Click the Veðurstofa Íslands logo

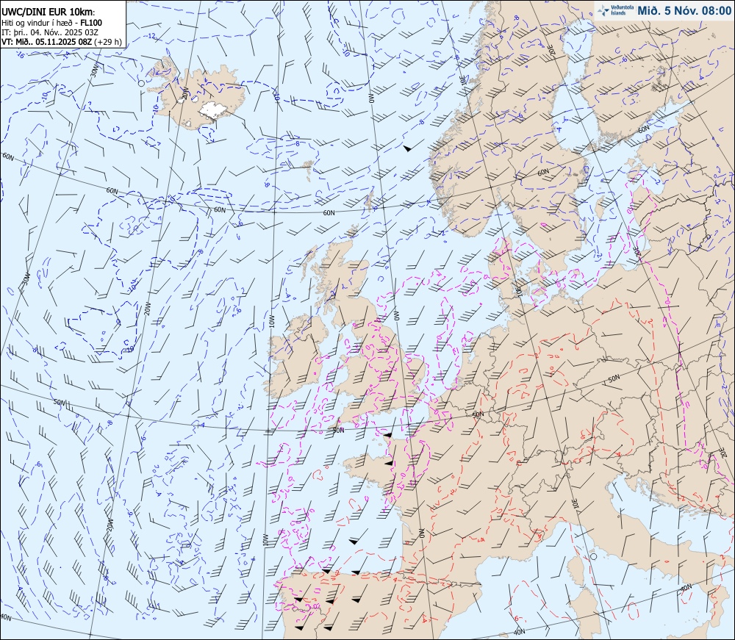click(x=615, y=10)
